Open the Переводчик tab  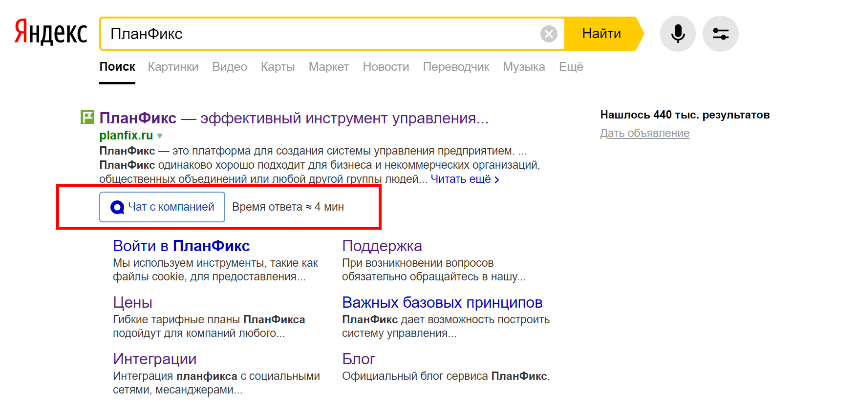(x=456, y=67)
